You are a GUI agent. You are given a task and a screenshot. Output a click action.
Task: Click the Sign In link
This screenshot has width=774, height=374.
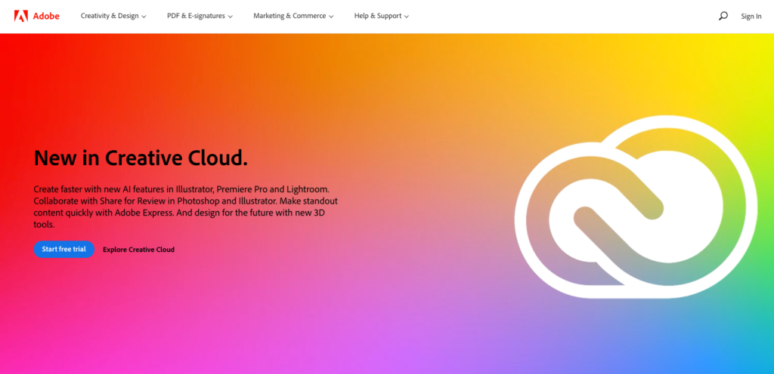click(751, 16)
